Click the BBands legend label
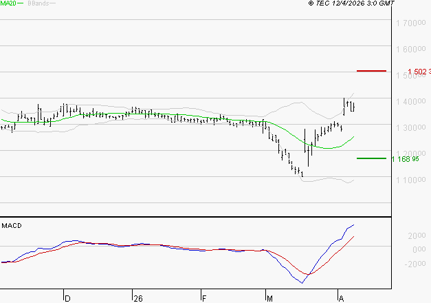 [x=38, y=3]
